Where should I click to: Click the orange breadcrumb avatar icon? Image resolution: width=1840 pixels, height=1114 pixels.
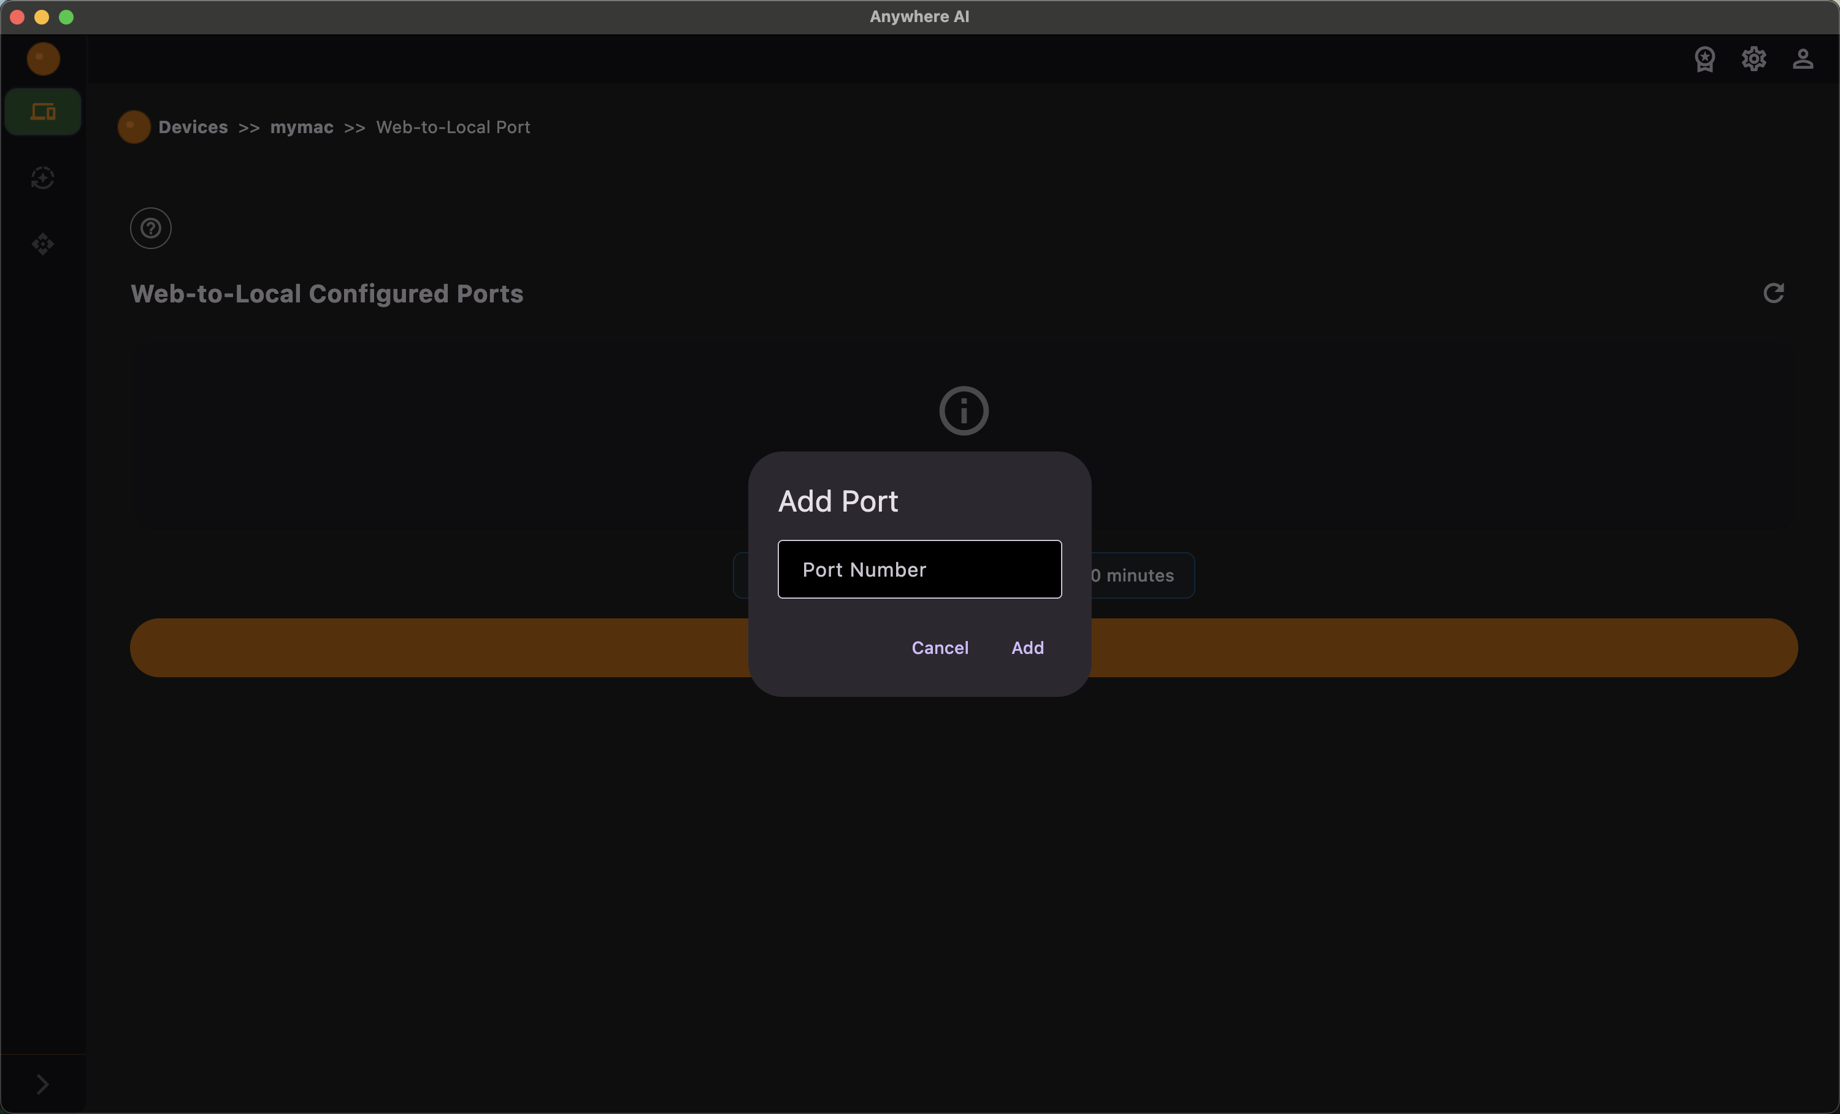(134, 127)
